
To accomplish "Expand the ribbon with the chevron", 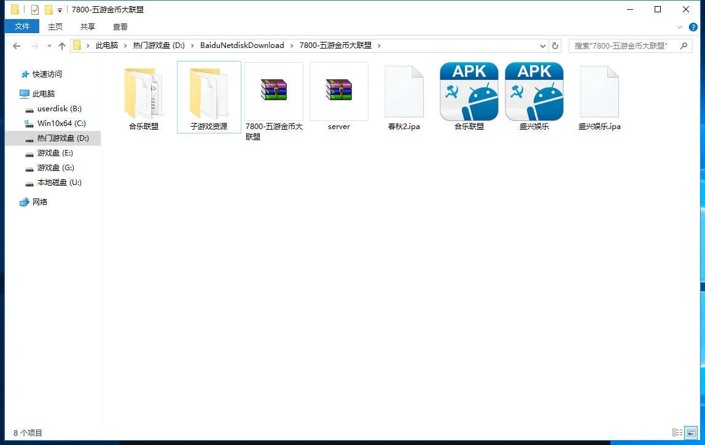I will point(680,27).
